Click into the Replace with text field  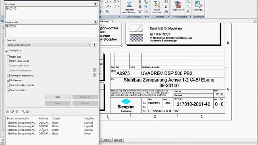(51, 31)
